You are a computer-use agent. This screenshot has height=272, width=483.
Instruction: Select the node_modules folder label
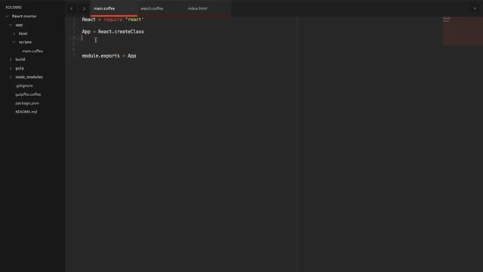click(x=29, y=77)
